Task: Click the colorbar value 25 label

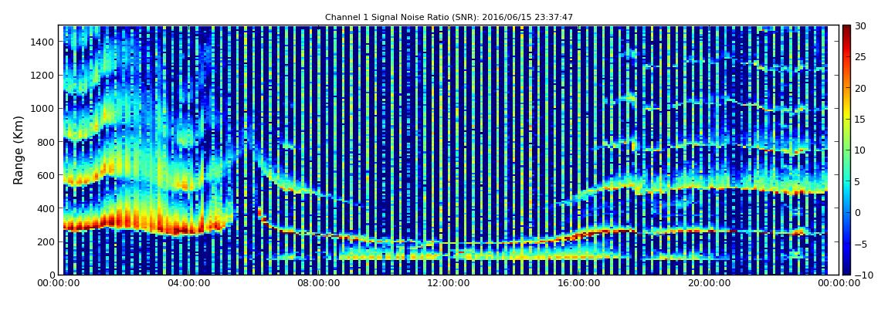Action: (859, 56)
